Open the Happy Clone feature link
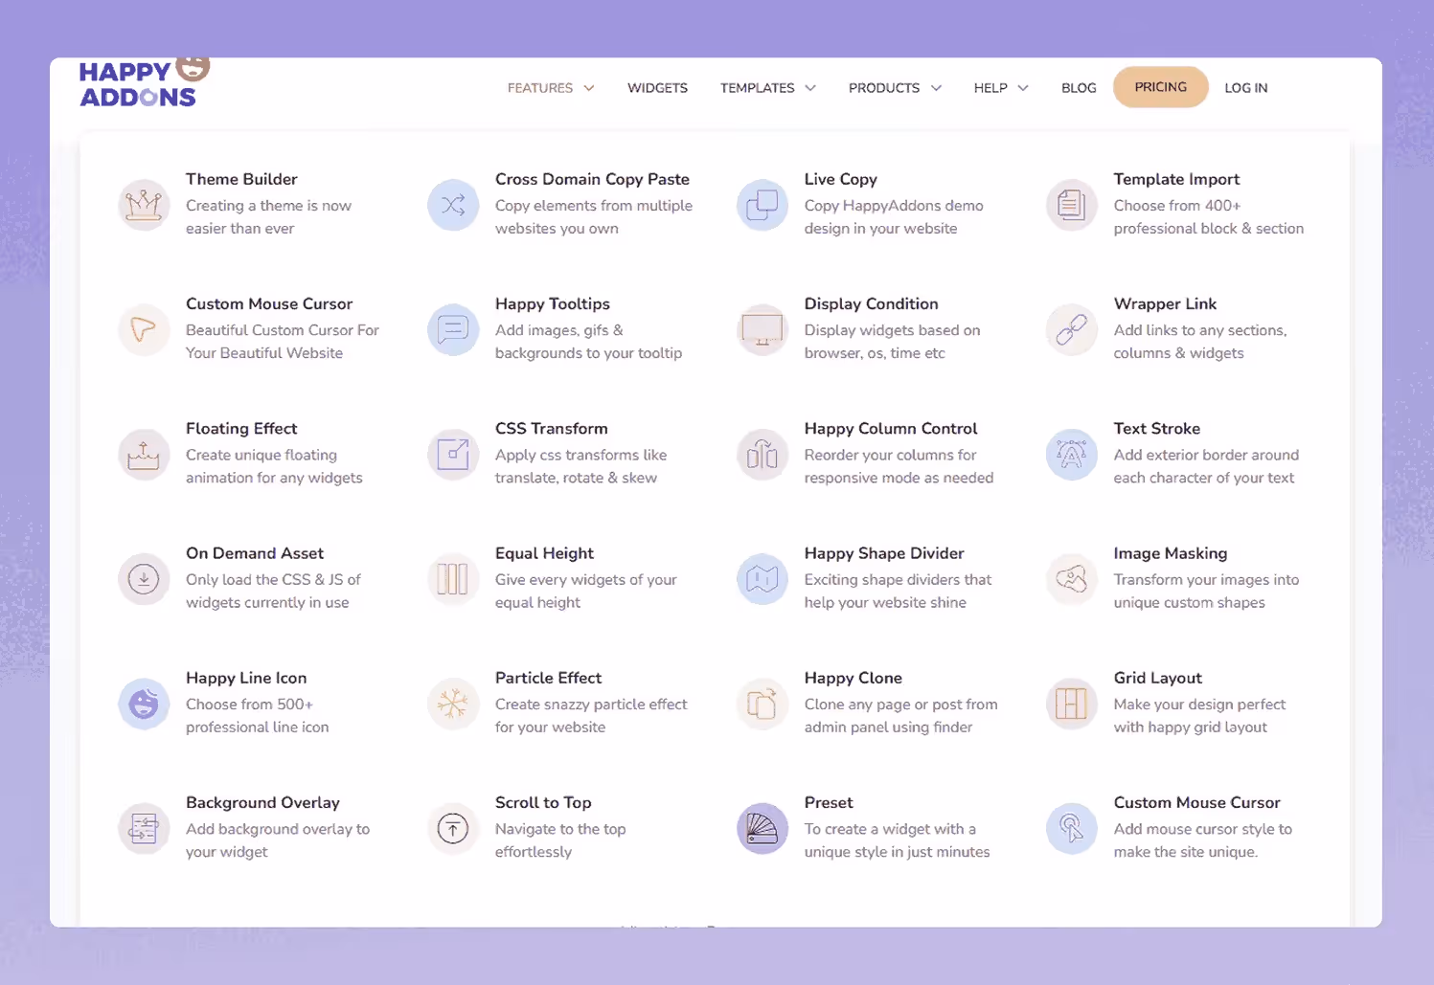The height and width of the screenshot is (985, 1434). [x=853, y=678]
